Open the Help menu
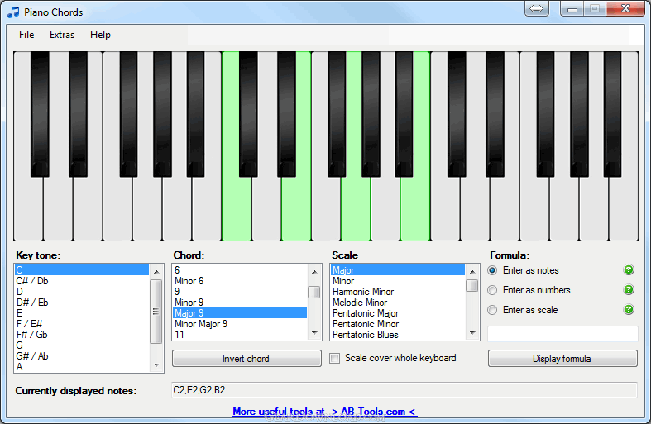The image size is (651, 424). click(x=100, y=35)
